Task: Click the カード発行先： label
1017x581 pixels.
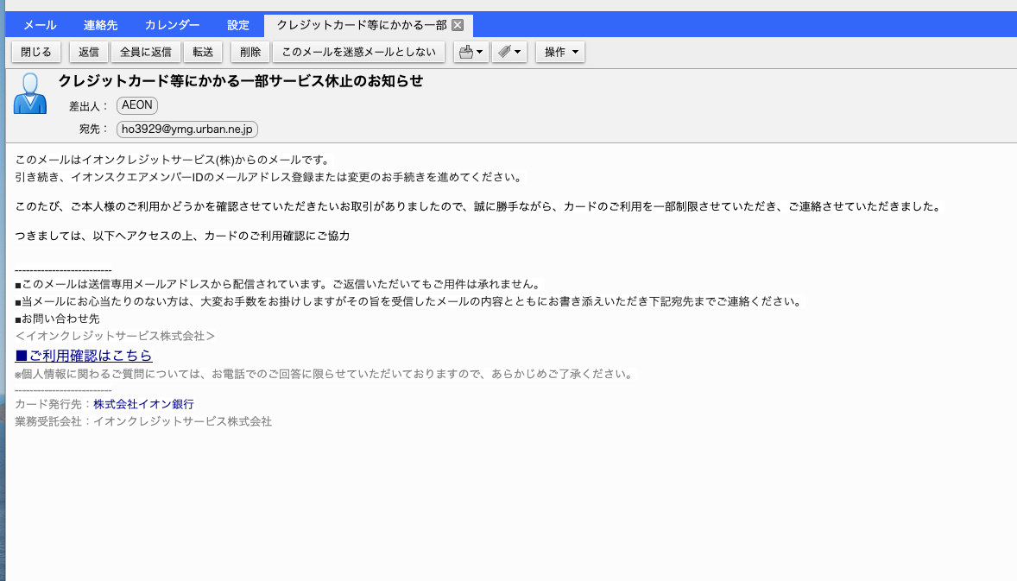Action: tap(54, 404)
